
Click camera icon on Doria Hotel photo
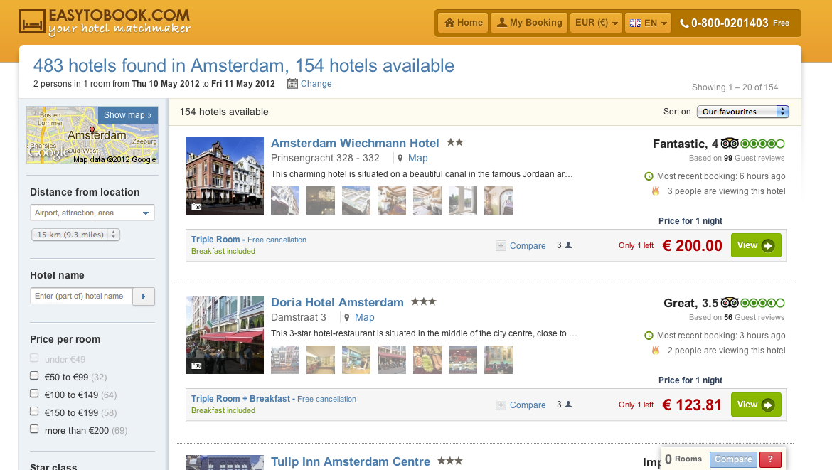(196, 365)
